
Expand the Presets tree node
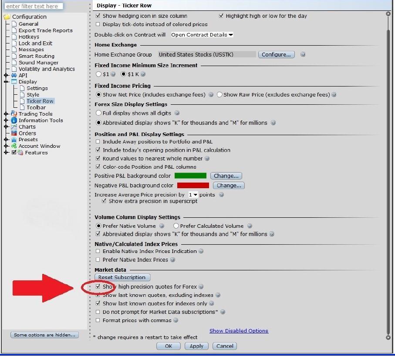point(6,140)
